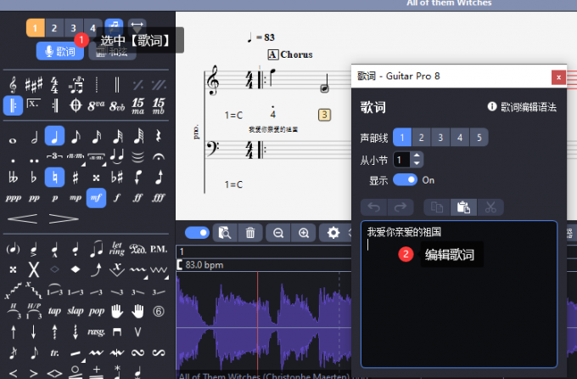
Task: Select the treble clef icon in palette
Action: coord(14,85)
